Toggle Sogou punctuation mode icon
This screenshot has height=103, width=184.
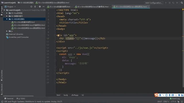(163, 95)
